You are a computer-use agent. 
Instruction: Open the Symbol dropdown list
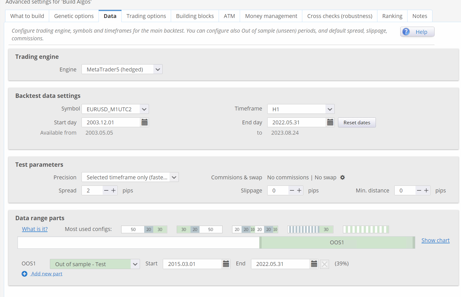click(x=144, y=109)
